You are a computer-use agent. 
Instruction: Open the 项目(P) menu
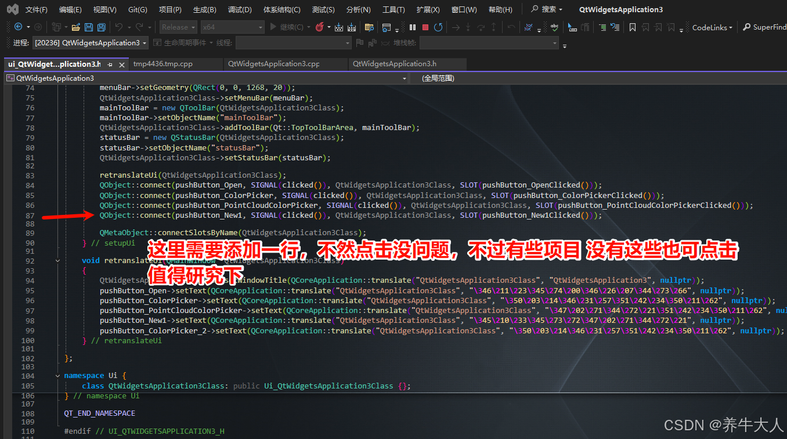170,9
